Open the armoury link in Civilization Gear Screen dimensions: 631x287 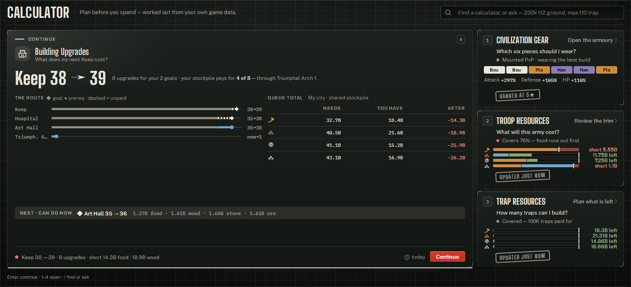click(x=592, y=40)
